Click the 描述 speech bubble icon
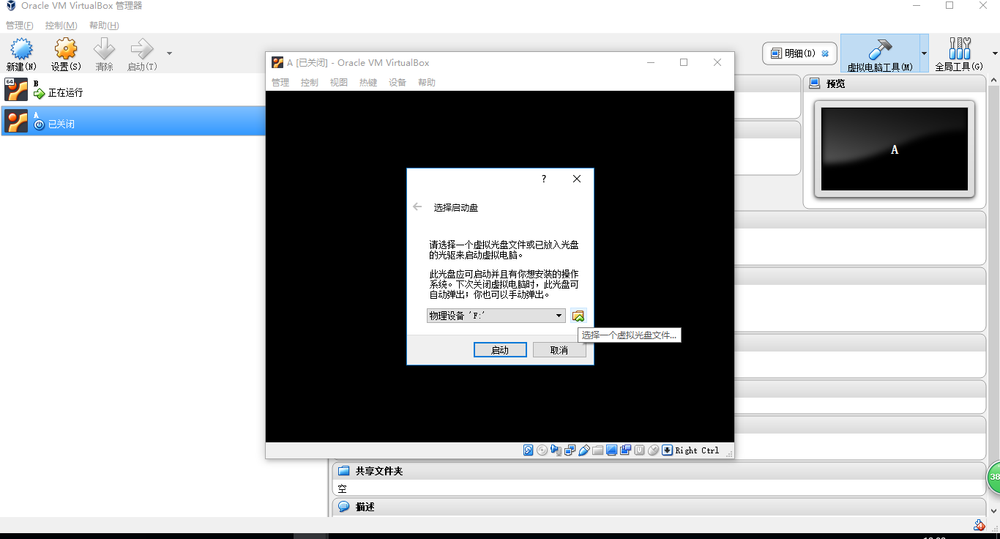 click(343, 507)
